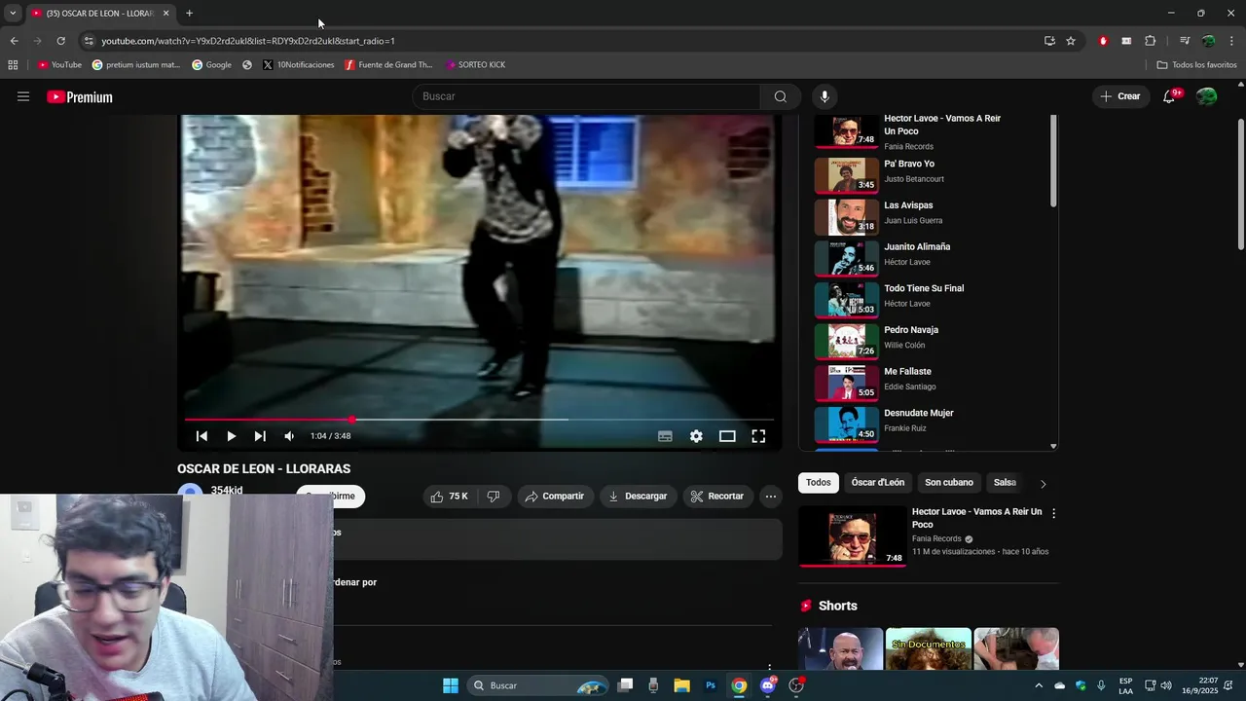
Task: Open video player settings gear
Action: [x=696, y=436]
